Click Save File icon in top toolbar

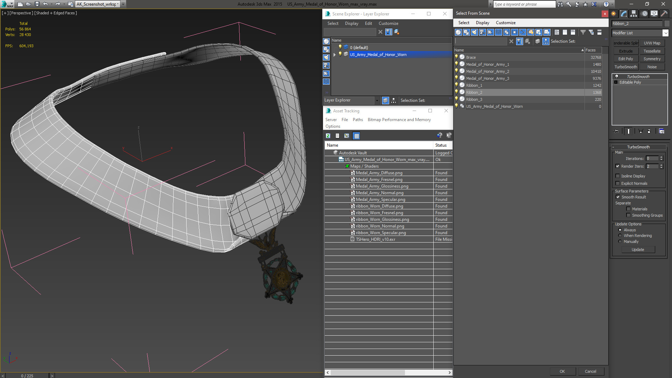[x=37, y=4]
